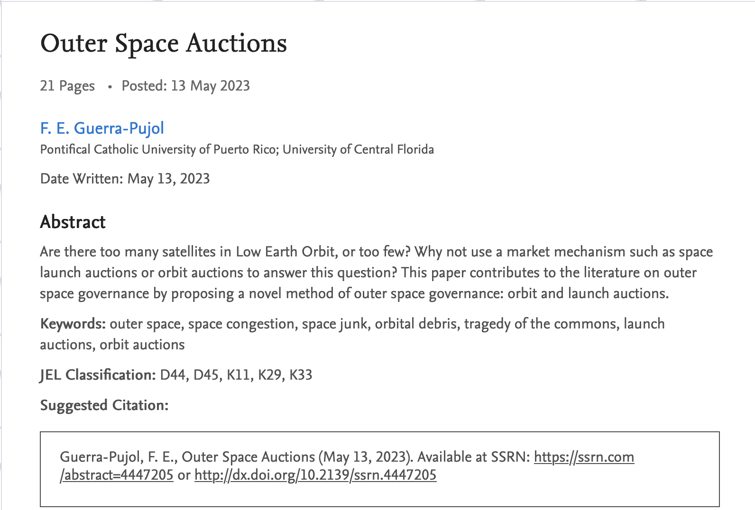Click the "Posted: 13 May 2023" date

tap(185, 86)
